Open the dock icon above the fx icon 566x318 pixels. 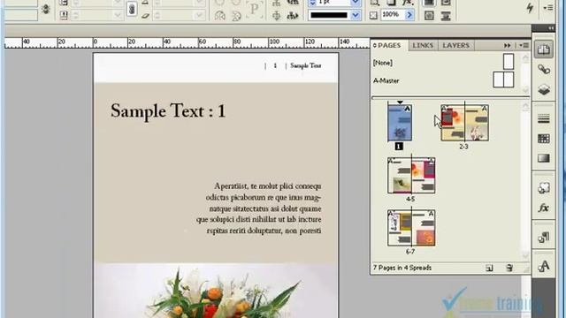(544, 187)
